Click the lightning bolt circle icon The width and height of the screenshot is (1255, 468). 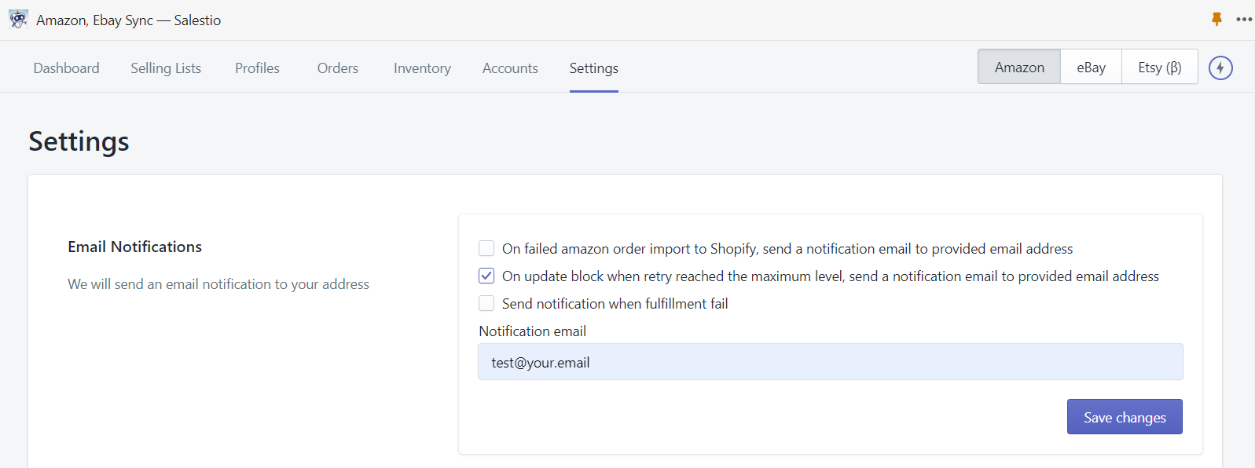(x=1220, y=68)
